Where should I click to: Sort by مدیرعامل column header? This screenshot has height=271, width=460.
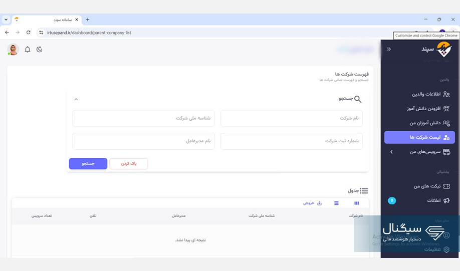pos(179,216)
